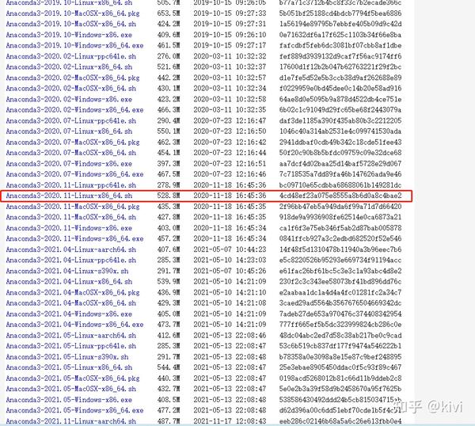The image size is (475, 426).
Task: Open Anaconda3-2021.05-Windows-x86_64.exe link
Action: pyautogui.click(x=74, y=410)
